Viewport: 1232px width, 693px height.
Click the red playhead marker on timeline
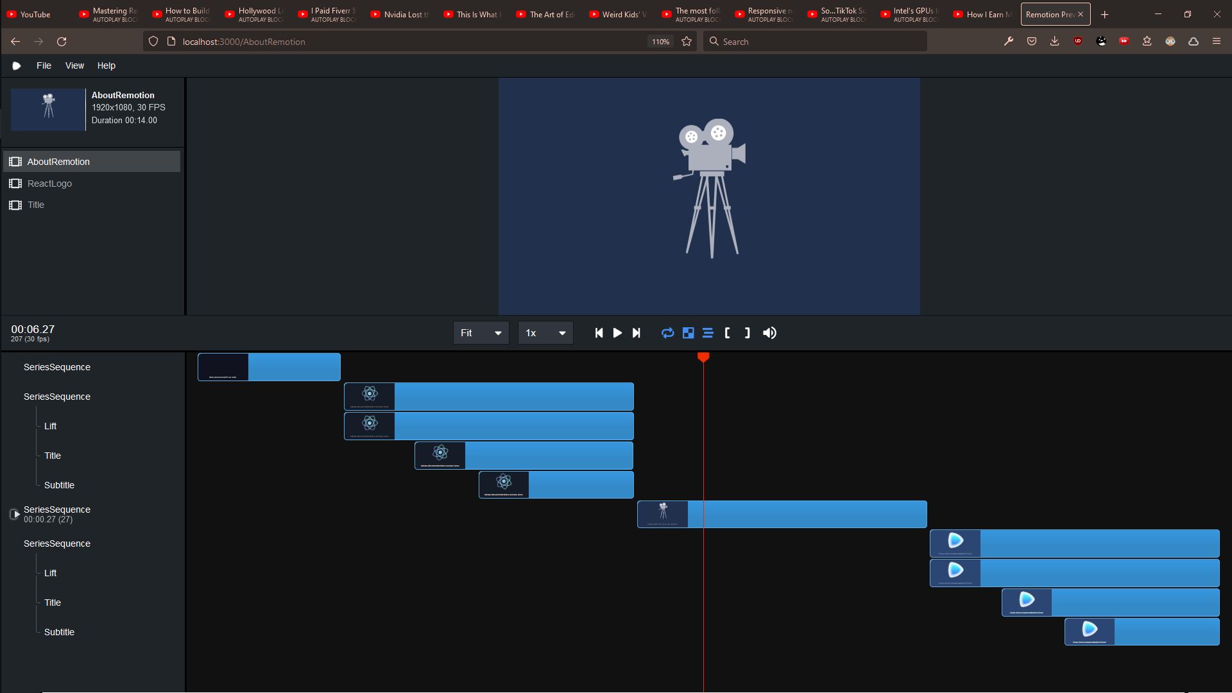coord(703,357)
